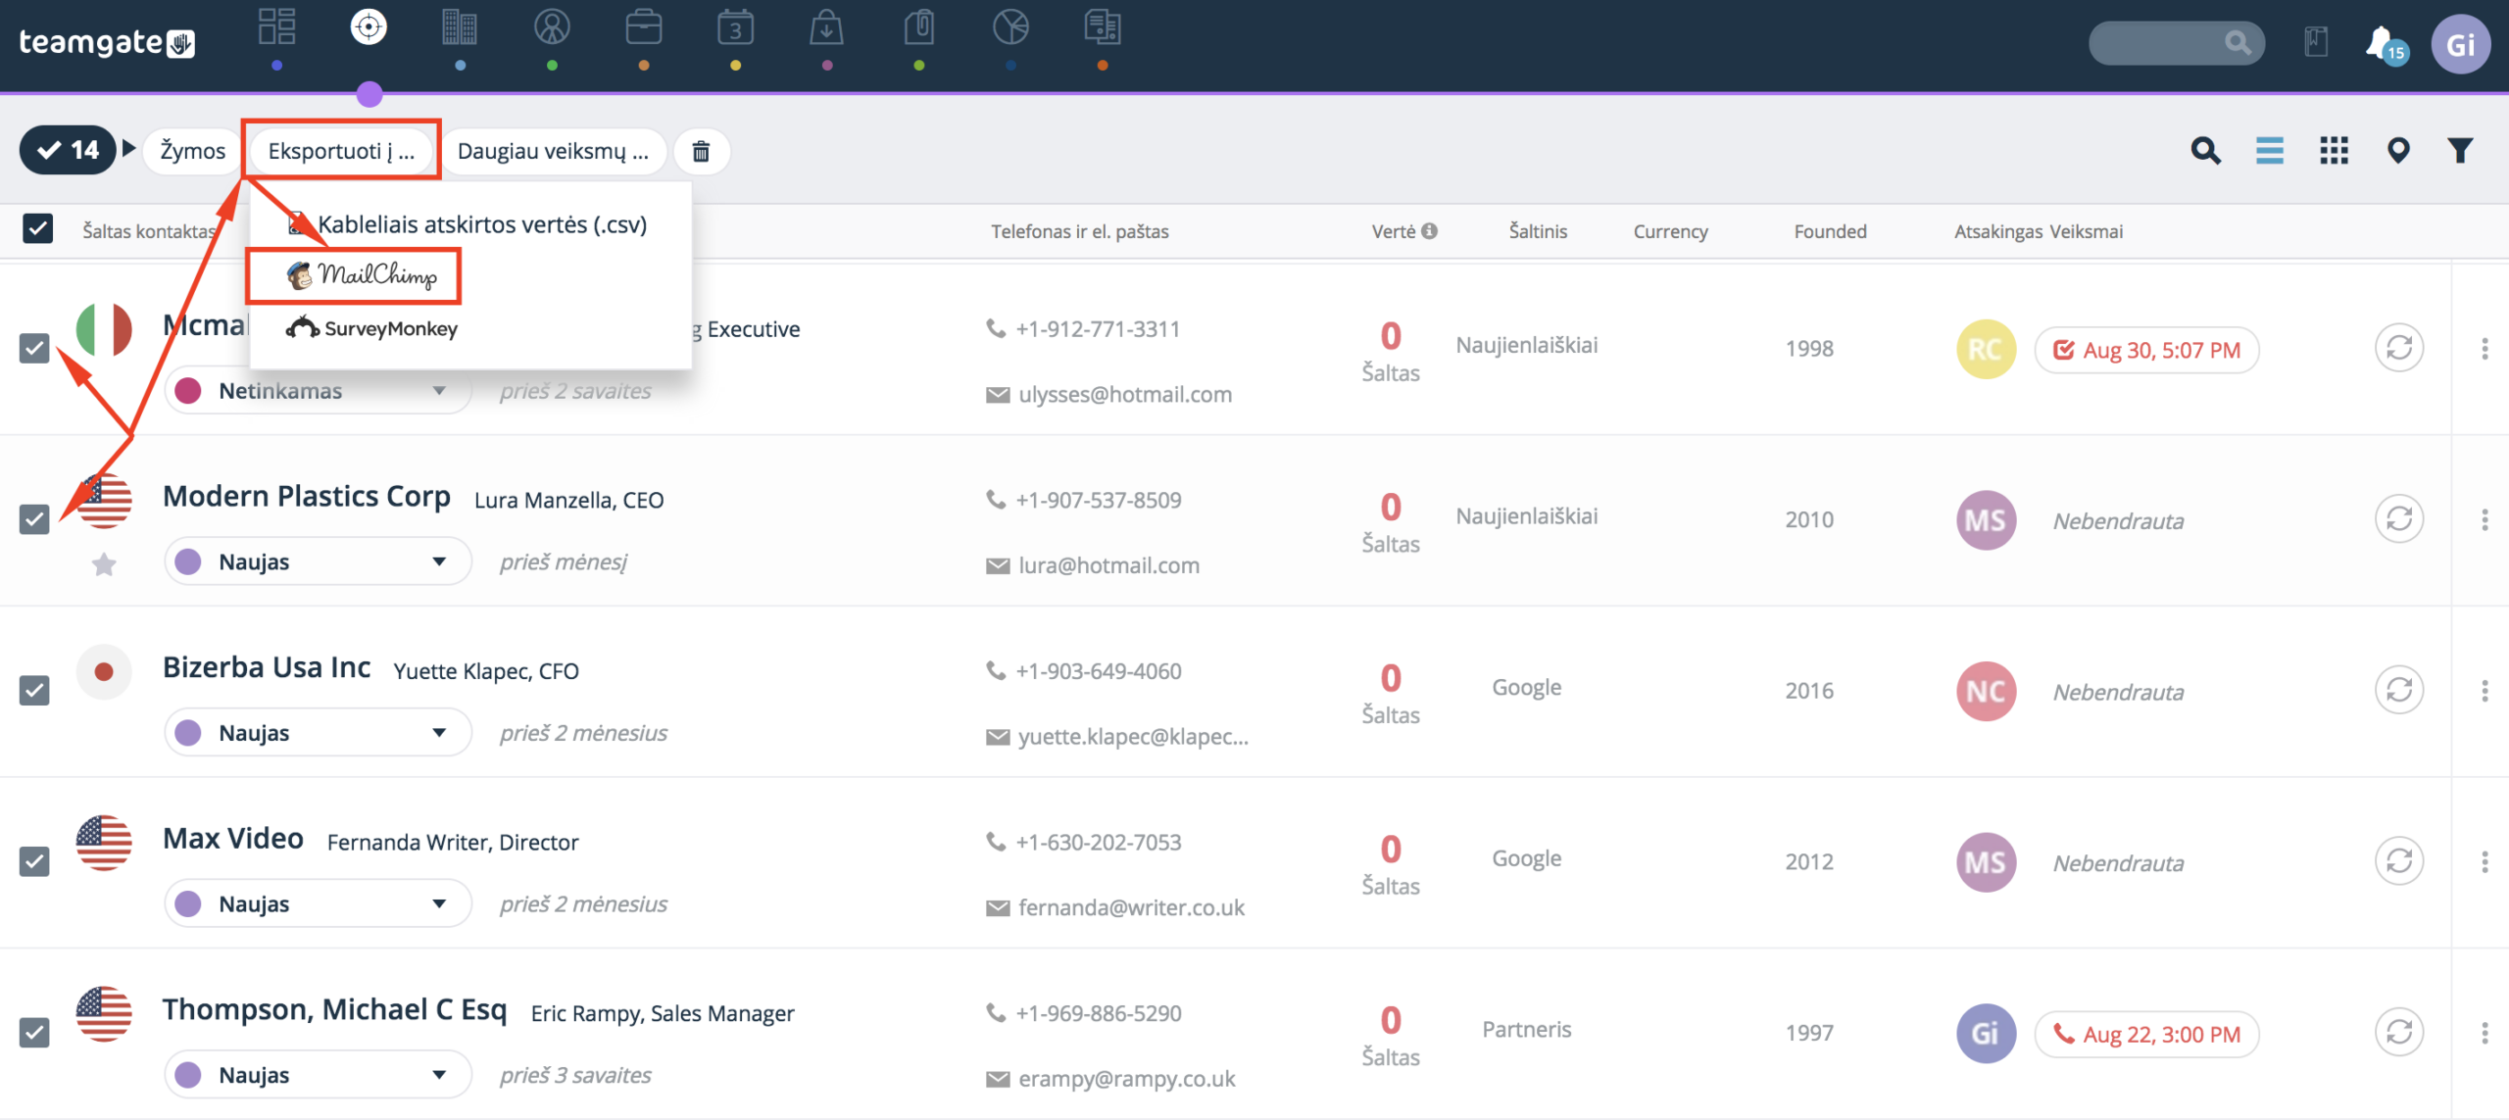The width and height of the screenshot is (2509, 1120).
Task: Choose Kableliais atskirtos vertės (.csv) export
Action: (x=468, y=224)
